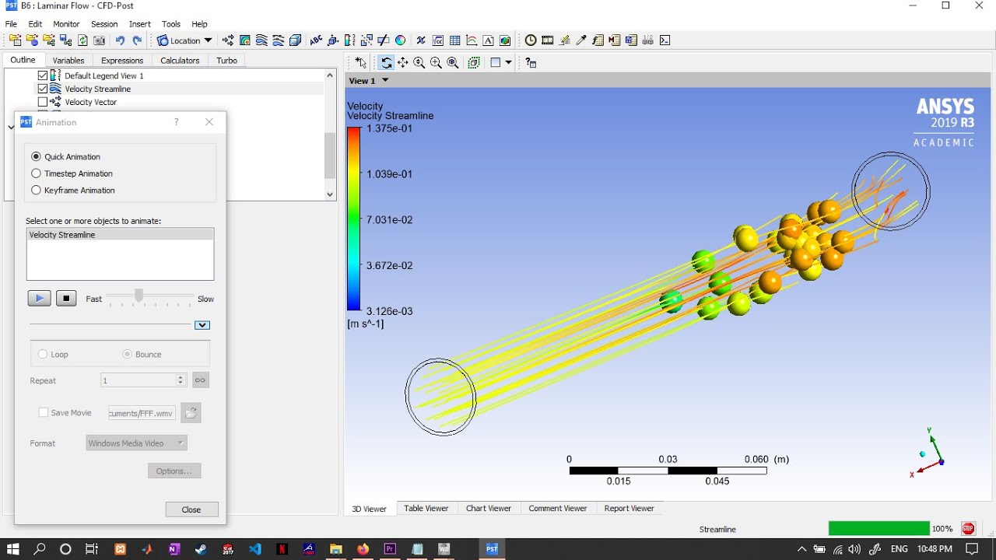Screen dimensions: 996x560
Task: Activate the Zoom Box tool
Action: (436, 63)
